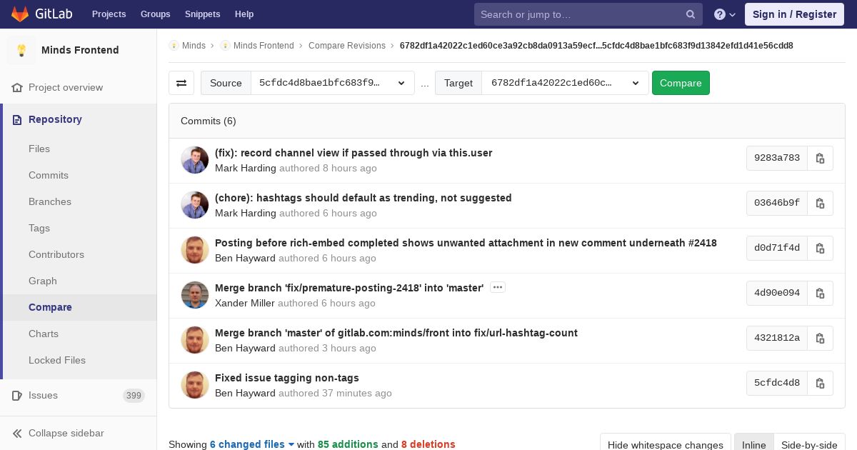Copy commit SHA d0d71f4d to clipboard

(x=820, y=248)
